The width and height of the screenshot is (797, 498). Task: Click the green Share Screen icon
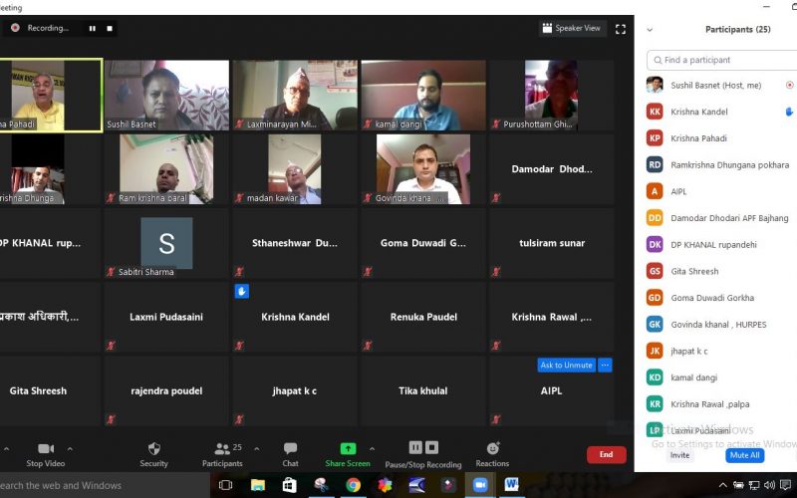348,449
